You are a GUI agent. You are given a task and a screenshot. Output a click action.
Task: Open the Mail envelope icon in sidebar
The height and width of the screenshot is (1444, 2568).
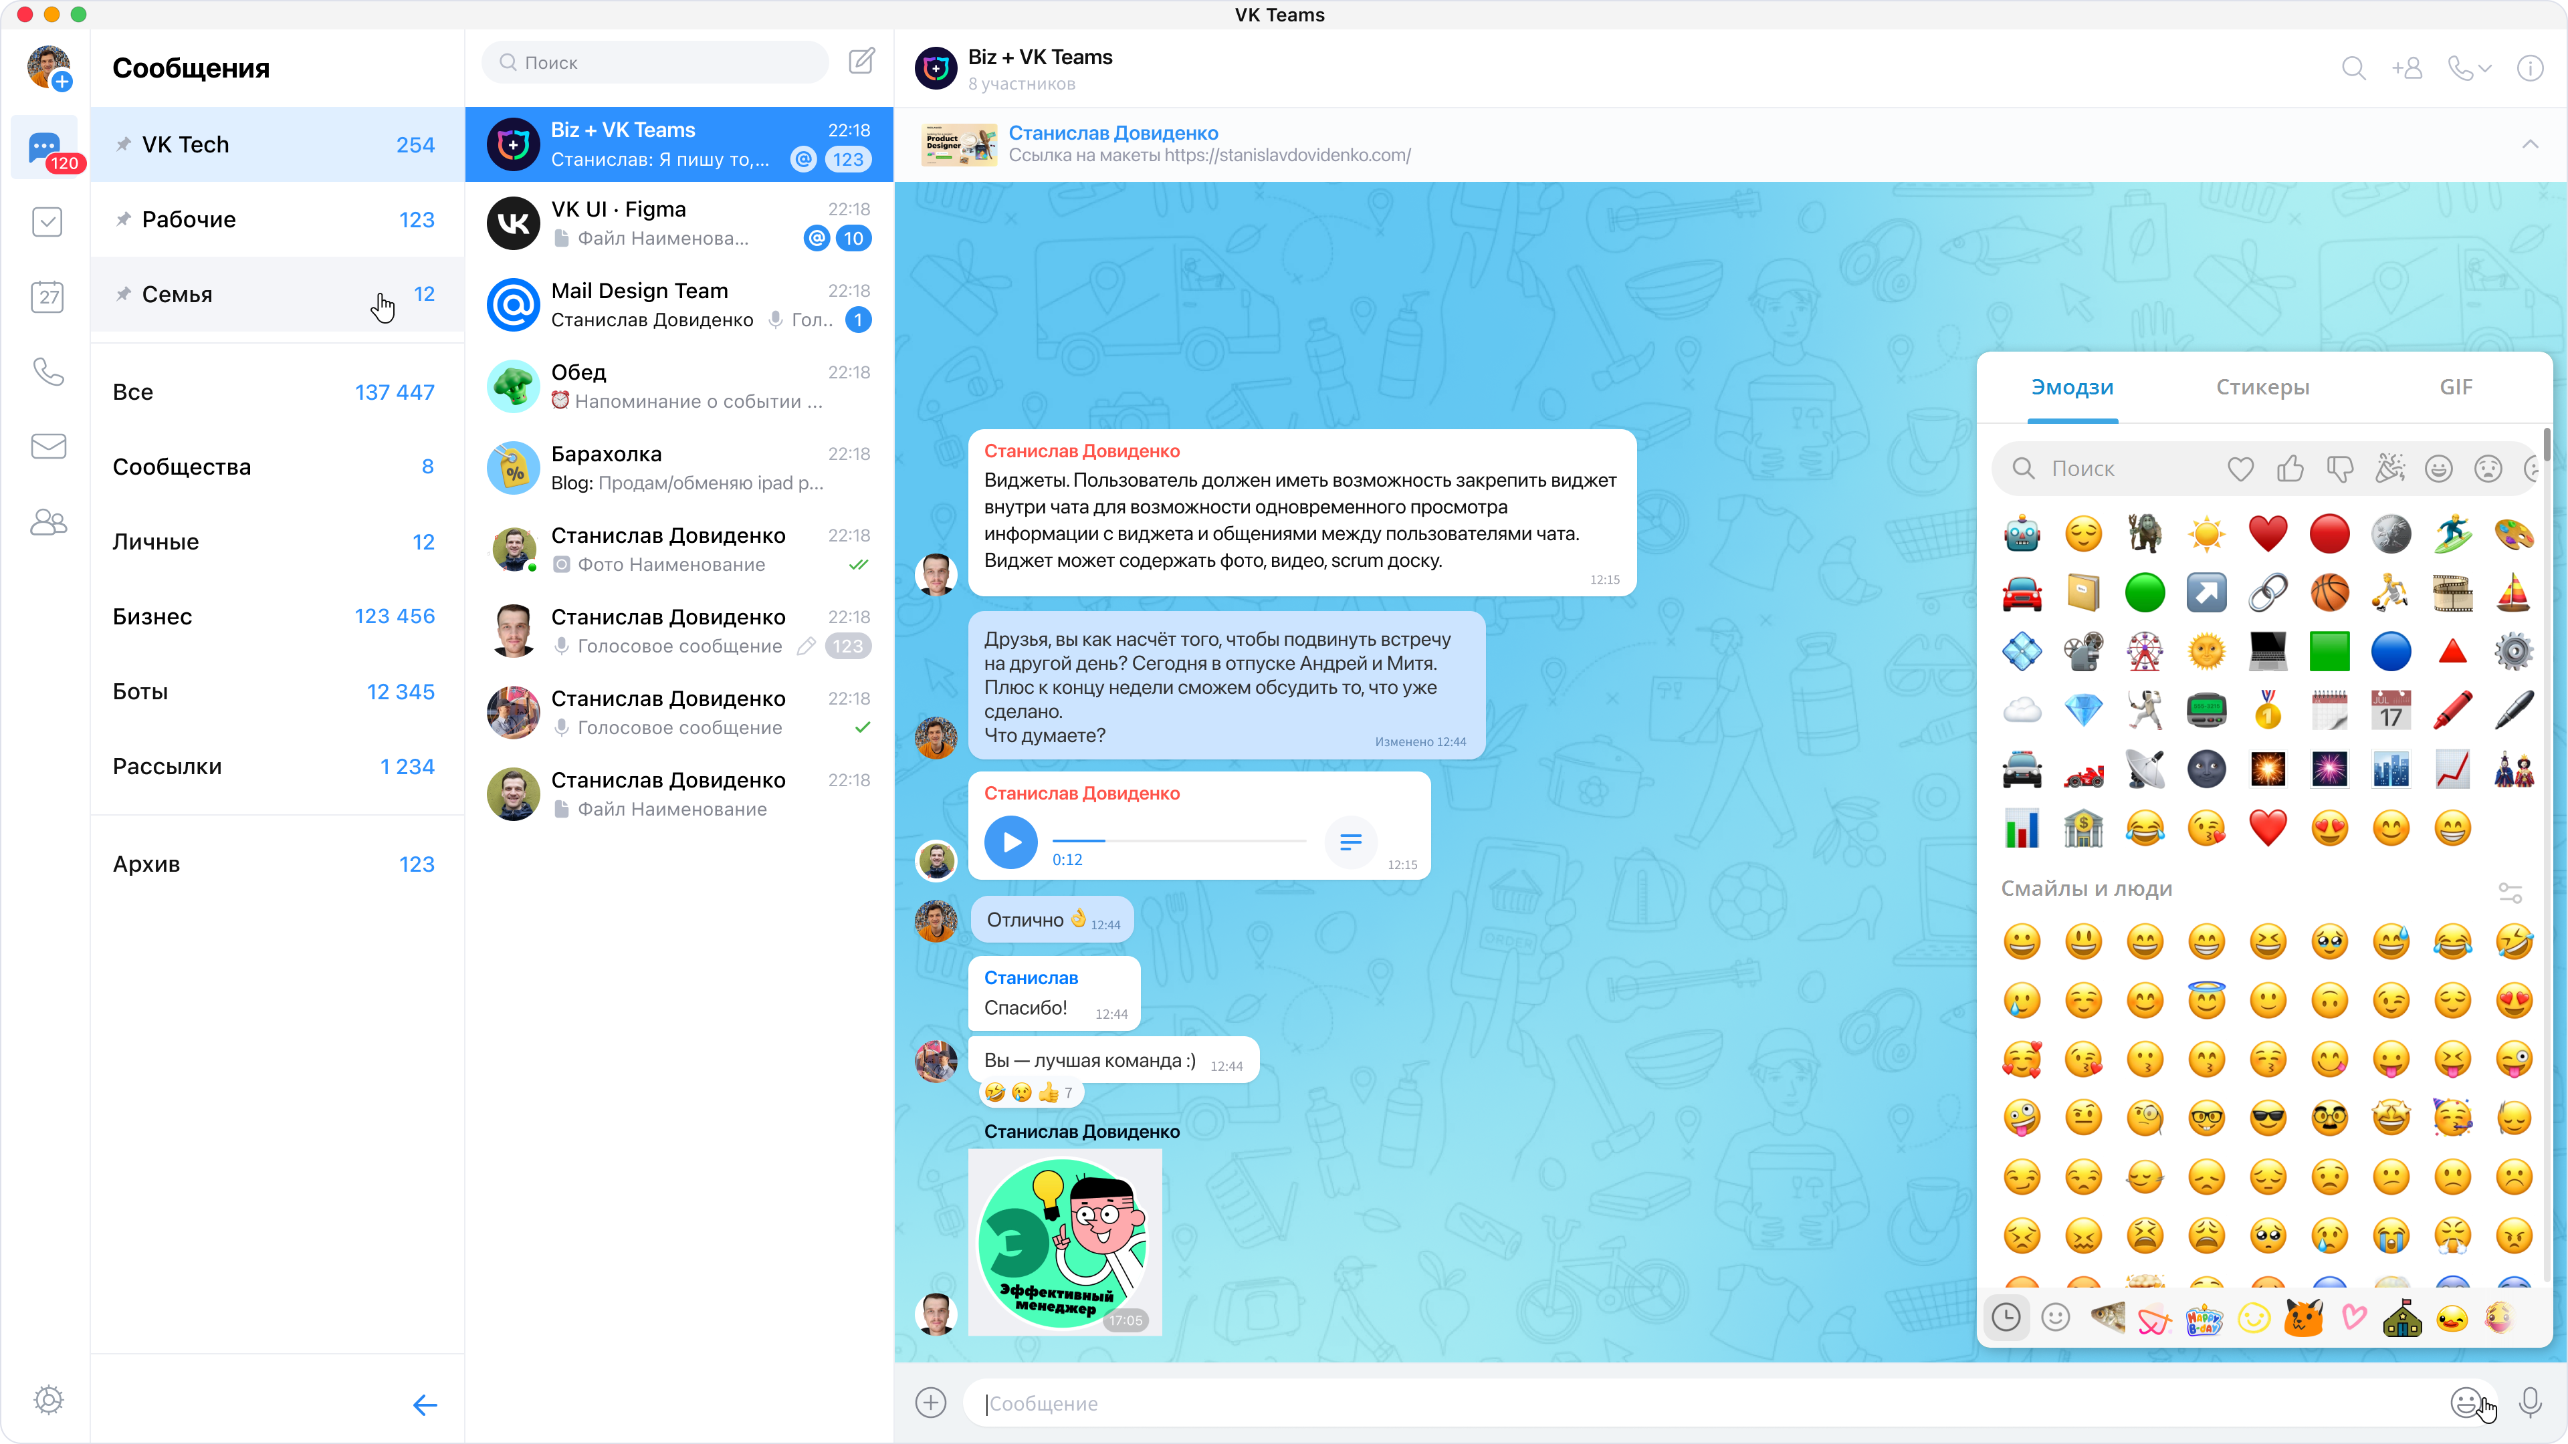pyautogui.click(x=47, y=447)
